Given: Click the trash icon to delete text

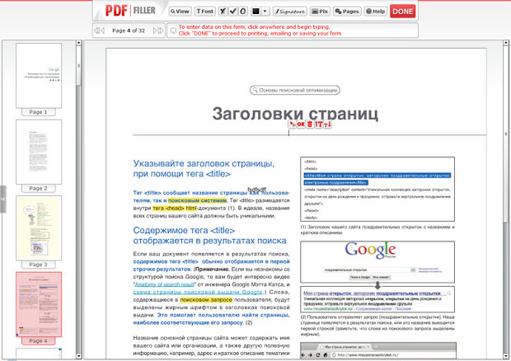Looking at the screenshot, I should [309, 124].
